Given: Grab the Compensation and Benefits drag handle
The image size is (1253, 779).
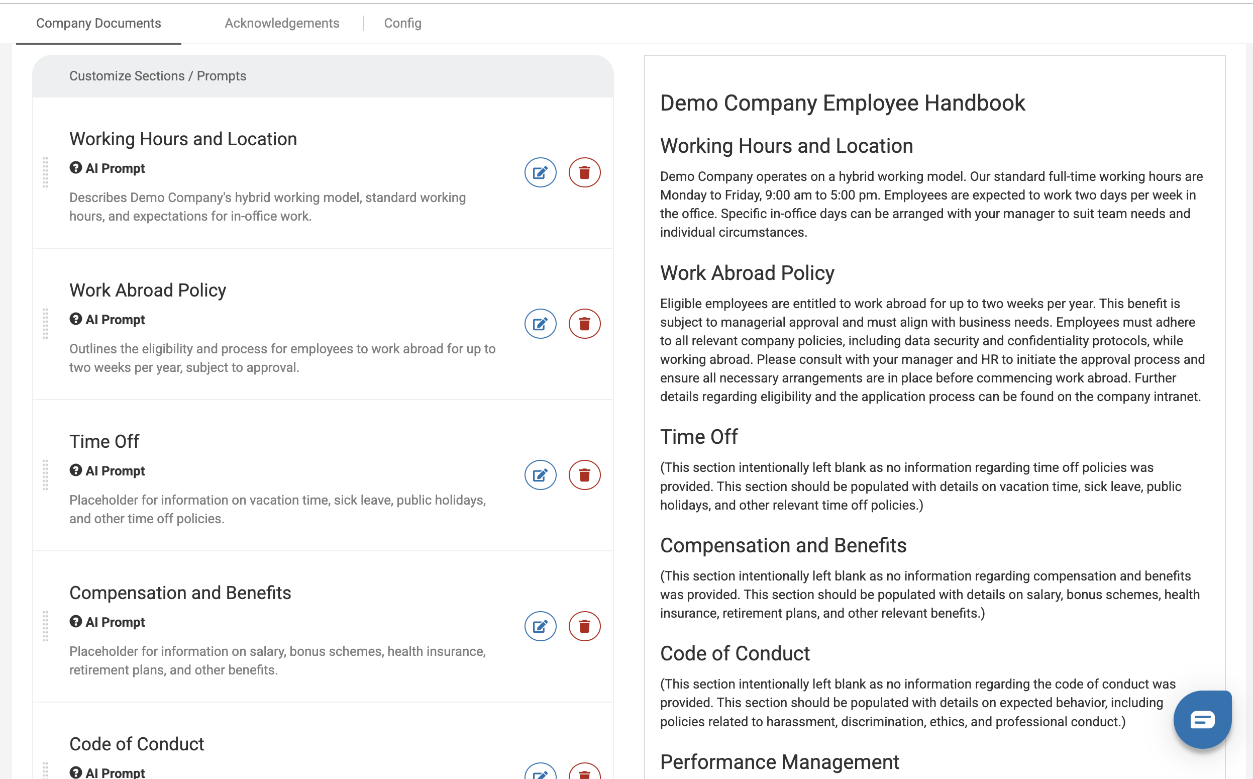Looking at the screenshot, I should [x=45, y=627].
